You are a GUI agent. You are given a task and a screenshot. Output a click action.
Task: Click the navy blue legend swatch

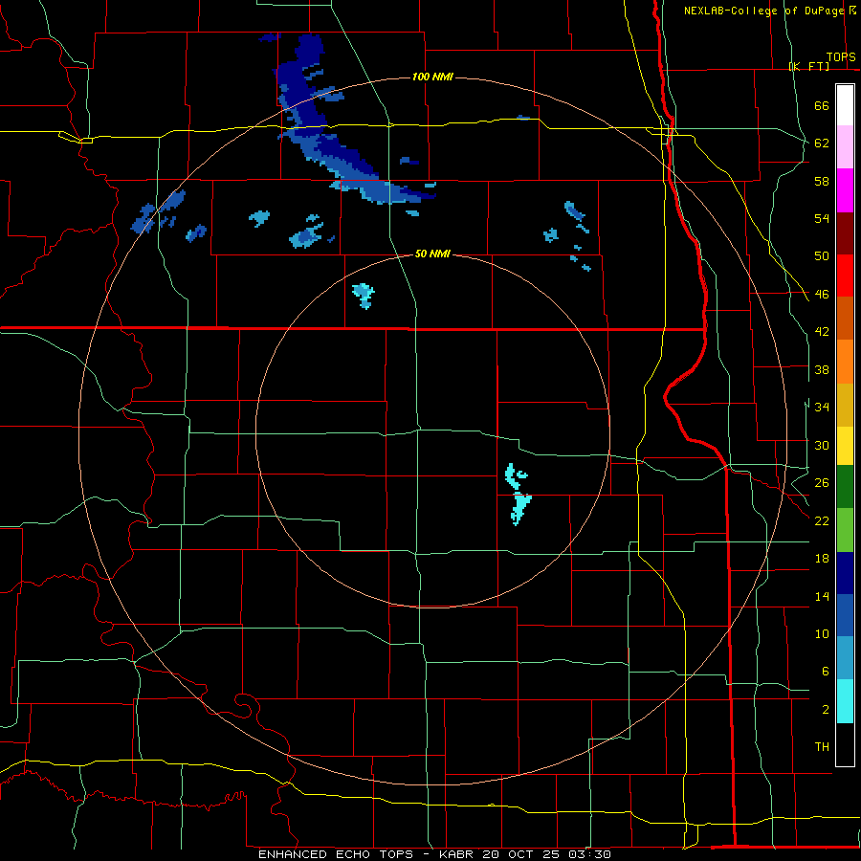[x=845, y=573]
